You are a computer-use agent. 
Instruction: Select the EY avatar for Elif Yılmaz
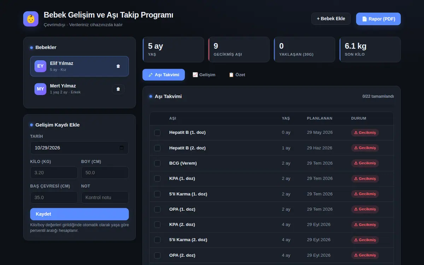tap(40, 66)
